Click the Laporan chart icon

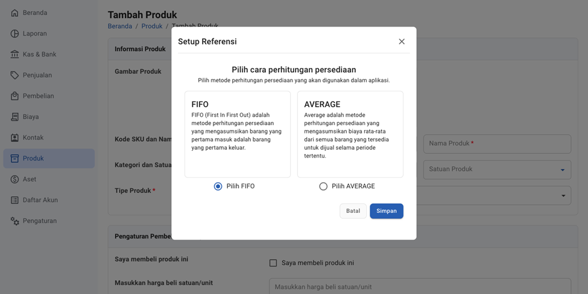point(14,34)
